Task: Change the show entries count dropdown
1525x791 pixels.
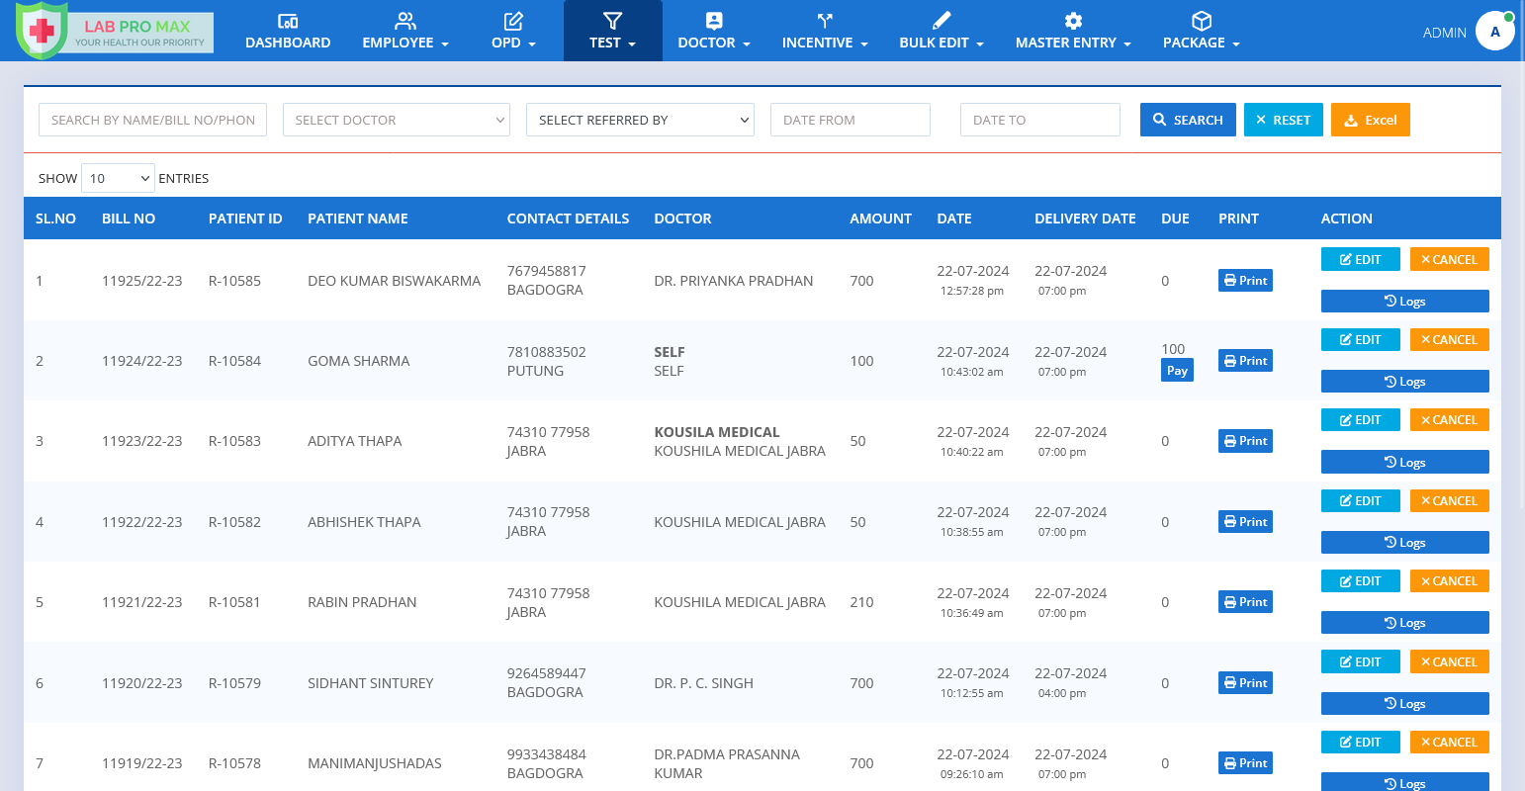Action: pyautogui.click(x=118, y=178)
